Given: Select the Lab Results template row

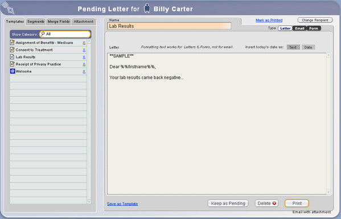Looking at the screenshot, I should tap(48, 57).
